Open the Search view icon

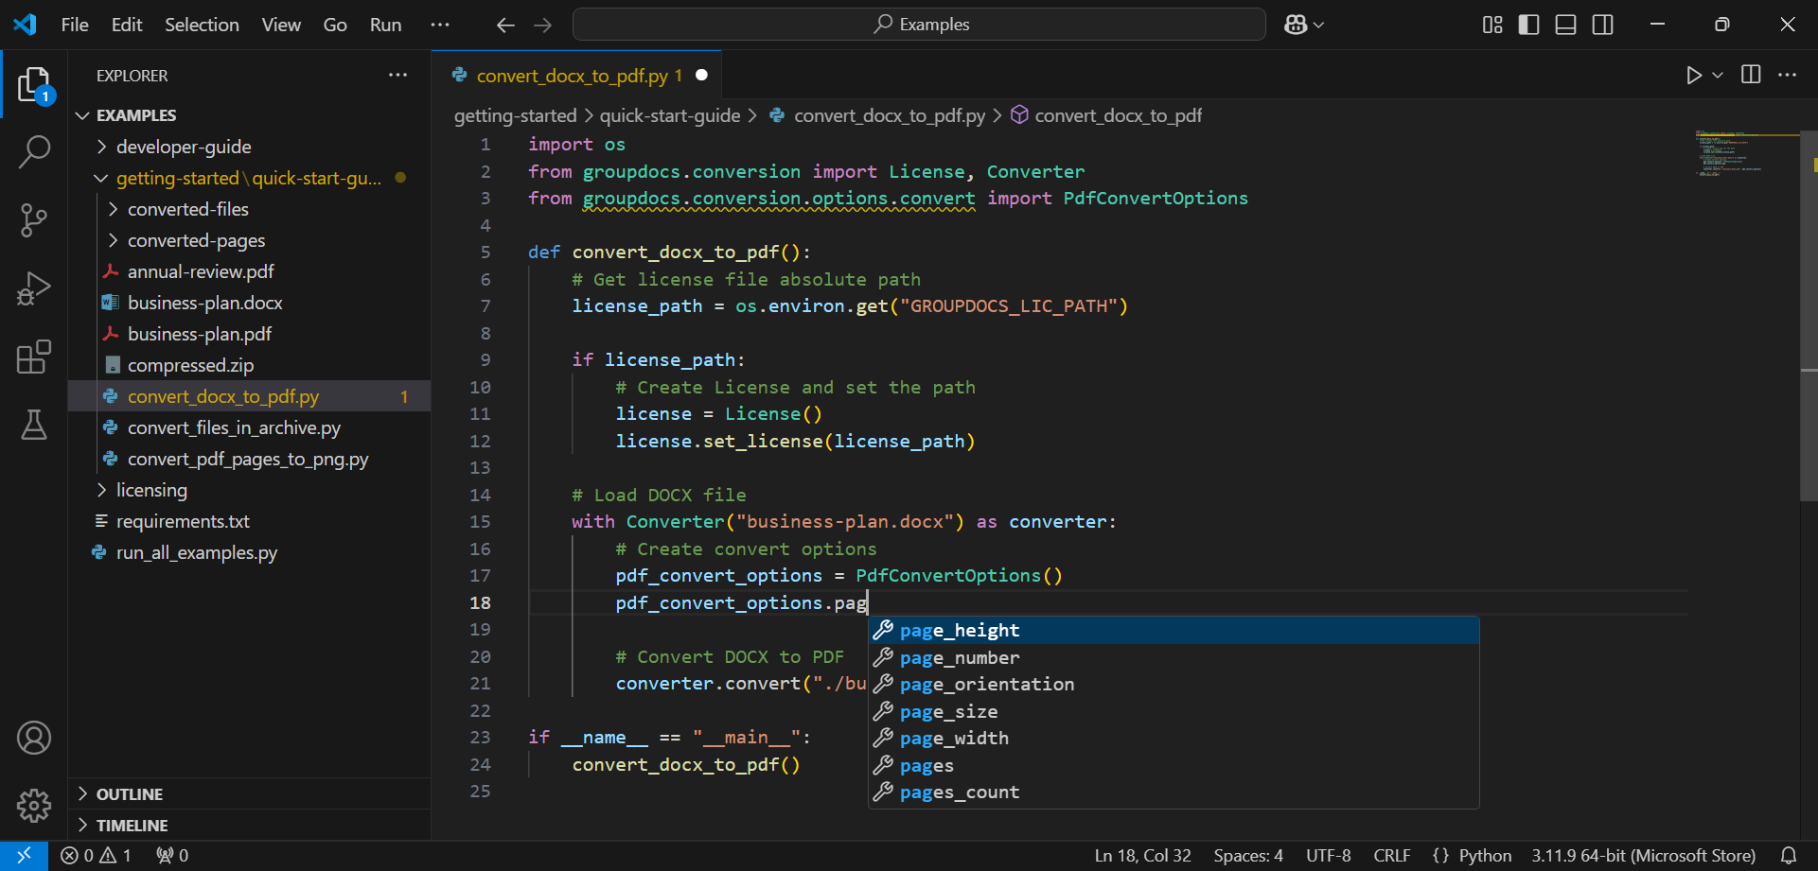tap(34, 151)
